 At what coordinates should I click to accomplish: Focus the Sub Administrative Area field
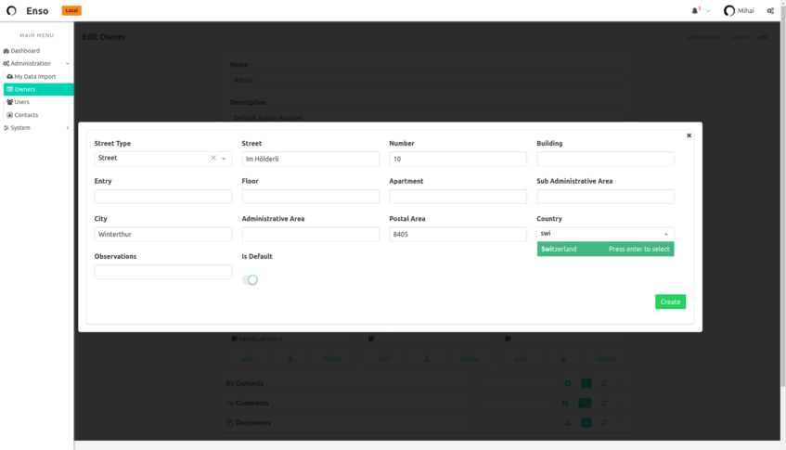(605, 197)
